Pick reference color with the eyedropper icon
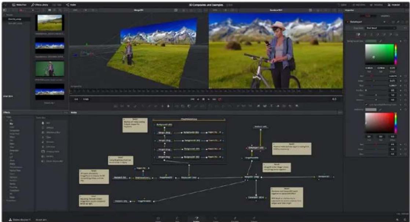 click(380, 110)
